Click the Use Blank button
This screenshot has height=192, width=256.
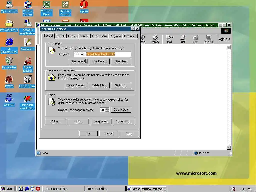pos(121,61)
